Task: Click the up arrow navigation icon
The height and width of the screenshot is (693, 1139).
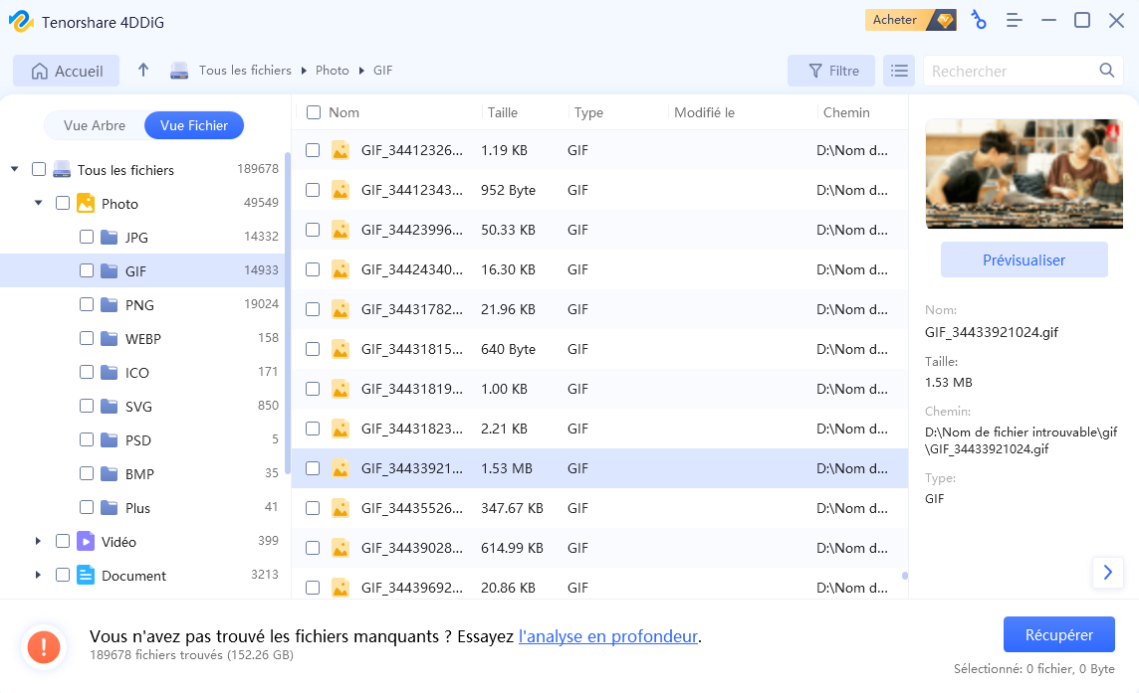Action: (x=143, y=71)
